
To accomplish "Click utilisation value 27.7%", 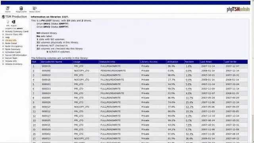I will click(x=171, y=80).
